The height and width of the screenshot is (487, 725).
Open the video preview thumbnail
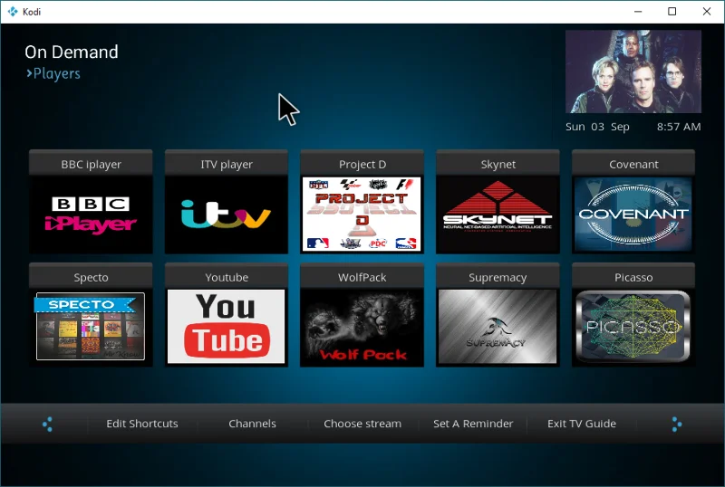pos(633,72)
